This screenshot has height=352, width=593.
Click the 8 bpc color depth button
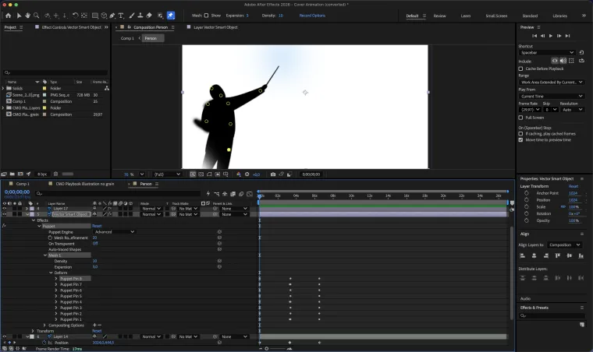coord(42,174)
